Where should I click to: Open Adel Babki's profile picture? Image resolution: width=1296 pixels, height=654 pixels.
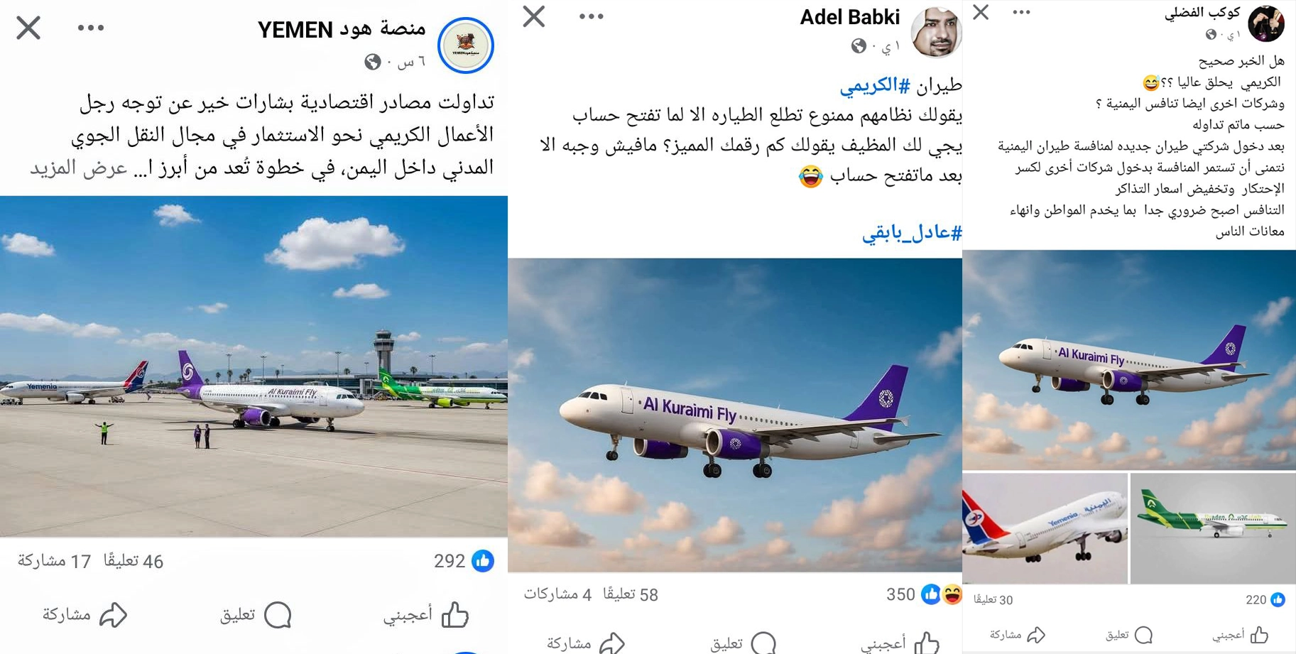pyautogui.click(x=937, y=32)
